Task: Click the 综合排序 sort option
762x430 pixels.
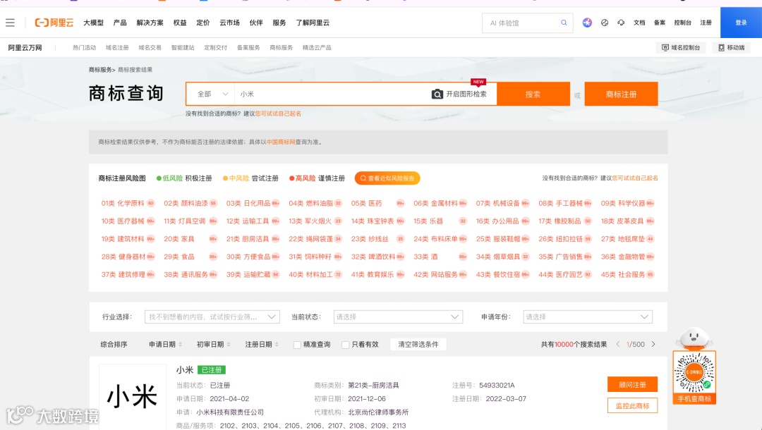Action: click(x=114, y=344)
